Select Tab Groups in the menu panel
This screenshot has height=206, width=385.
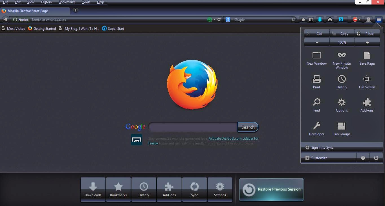point(342,129)
